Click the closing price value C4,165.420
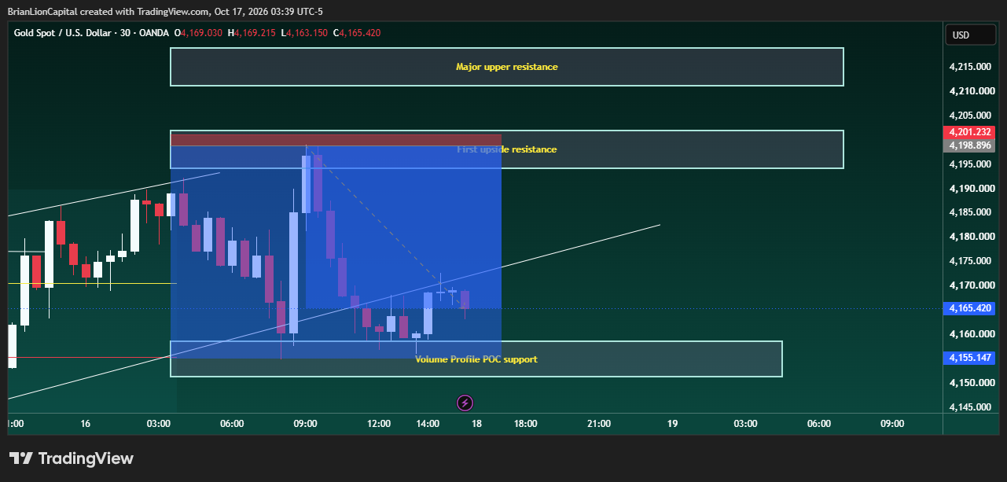The height and width of the screenshot is (482, 1007). [357, 33]
